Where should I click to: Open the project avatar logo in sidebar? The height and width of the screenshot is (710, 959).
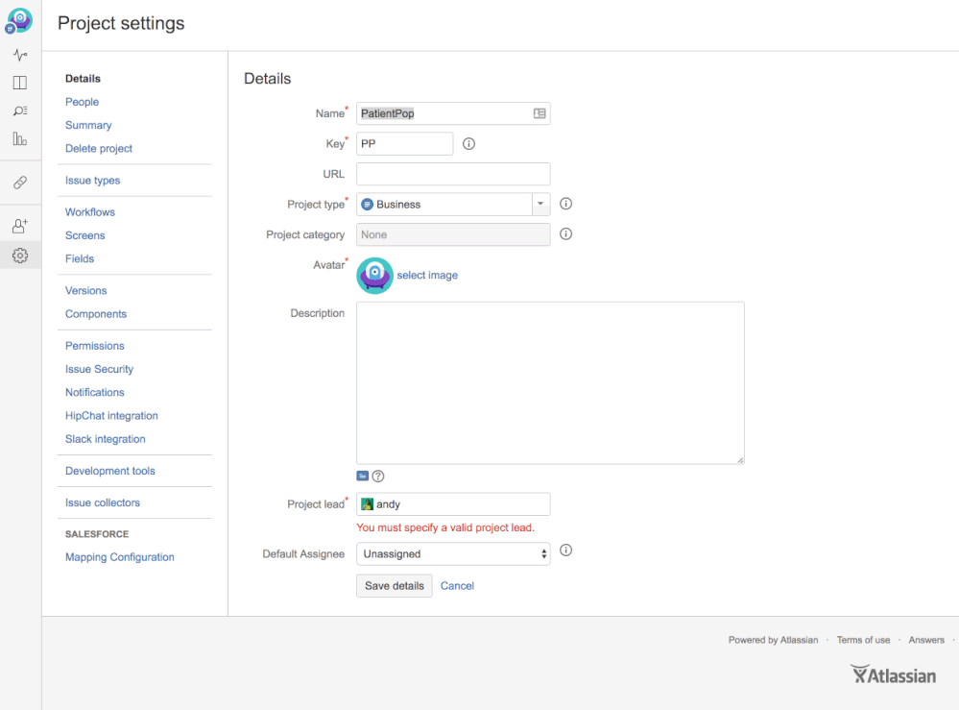19,21
